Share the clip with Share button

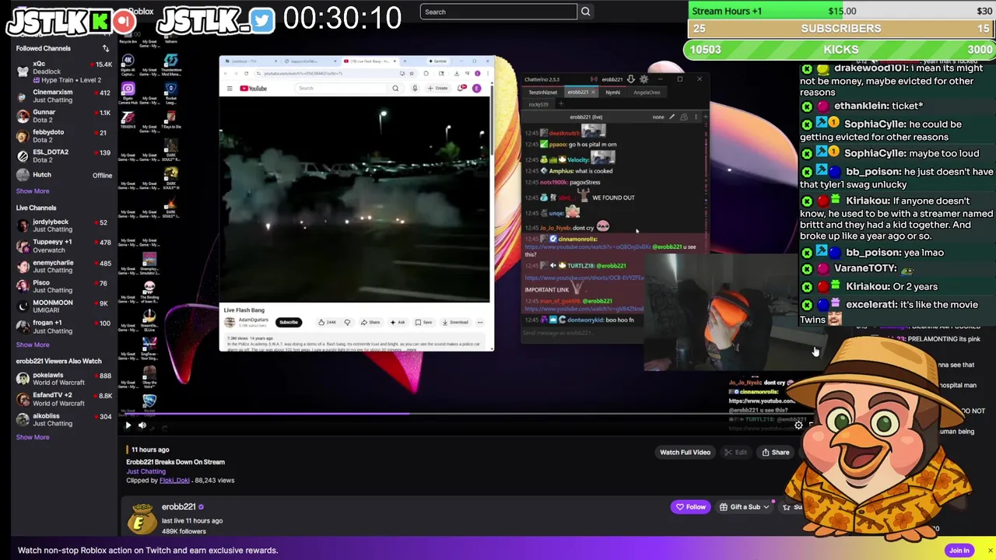776,452
